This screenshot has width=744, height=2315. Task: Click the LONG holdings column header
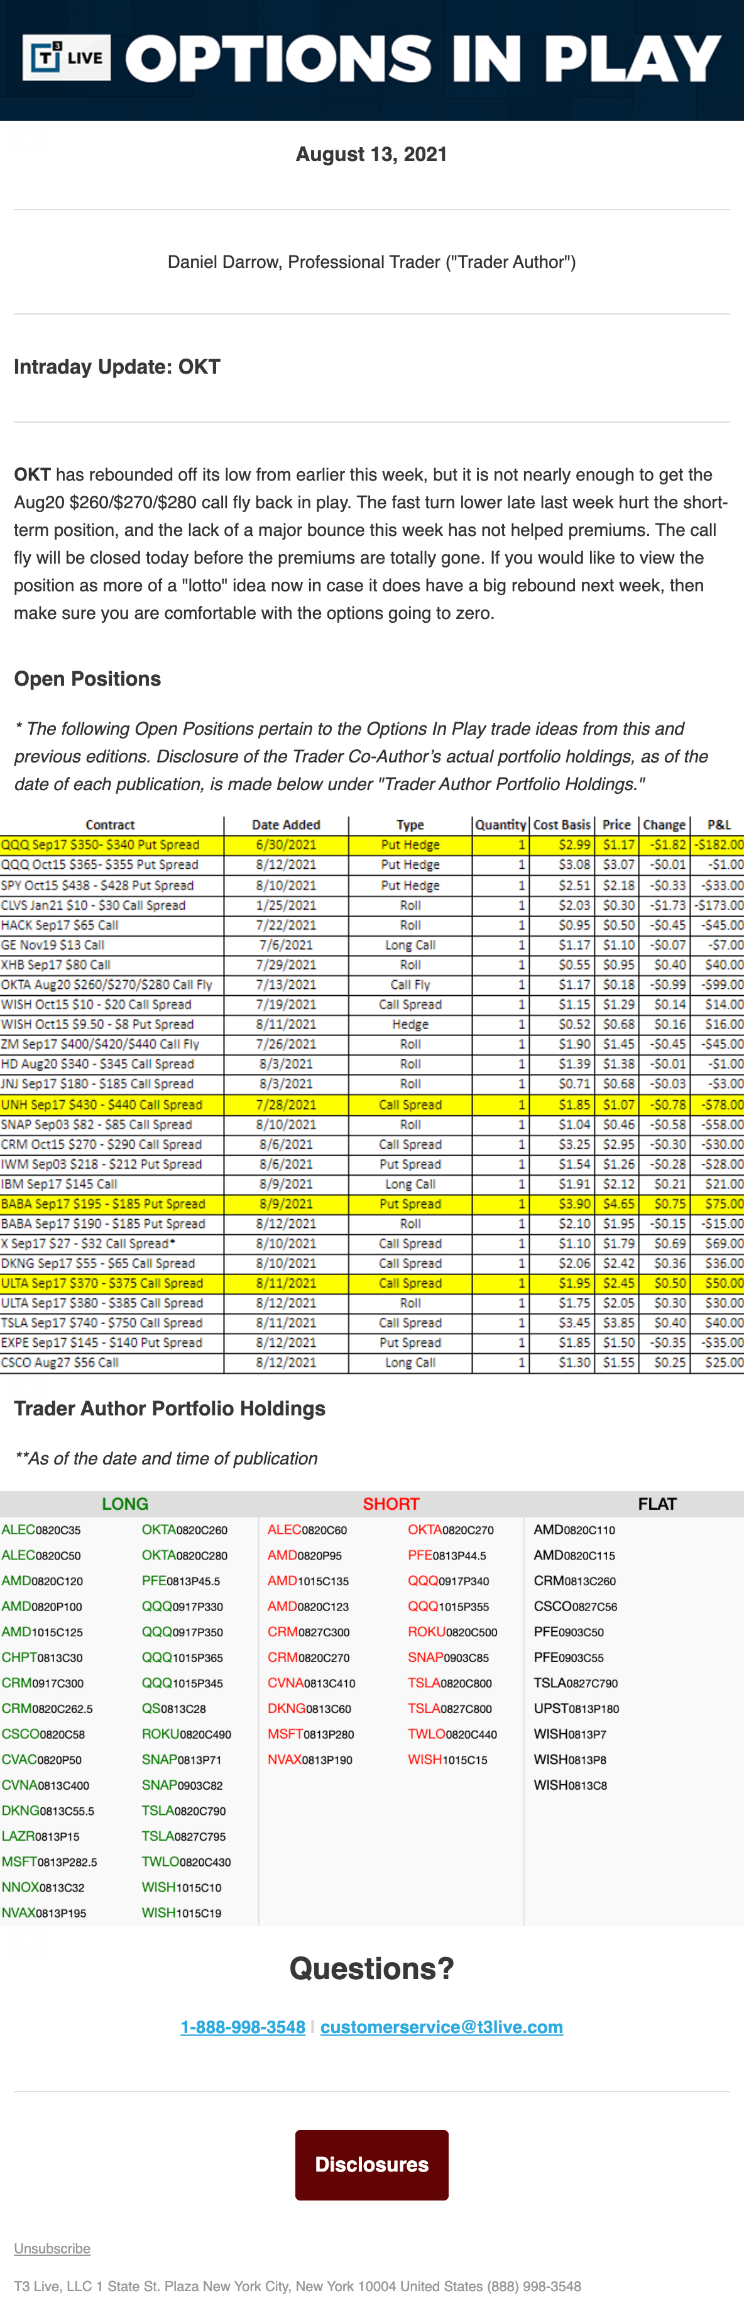tap(125, 1503)
